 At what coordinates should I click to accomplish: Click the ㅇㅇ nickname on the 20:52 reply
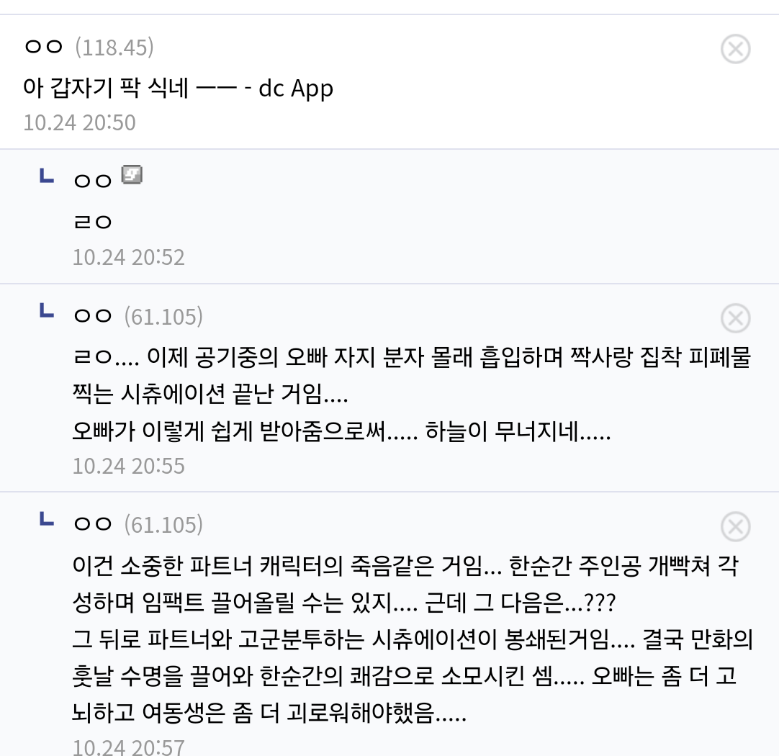(93, 180)
